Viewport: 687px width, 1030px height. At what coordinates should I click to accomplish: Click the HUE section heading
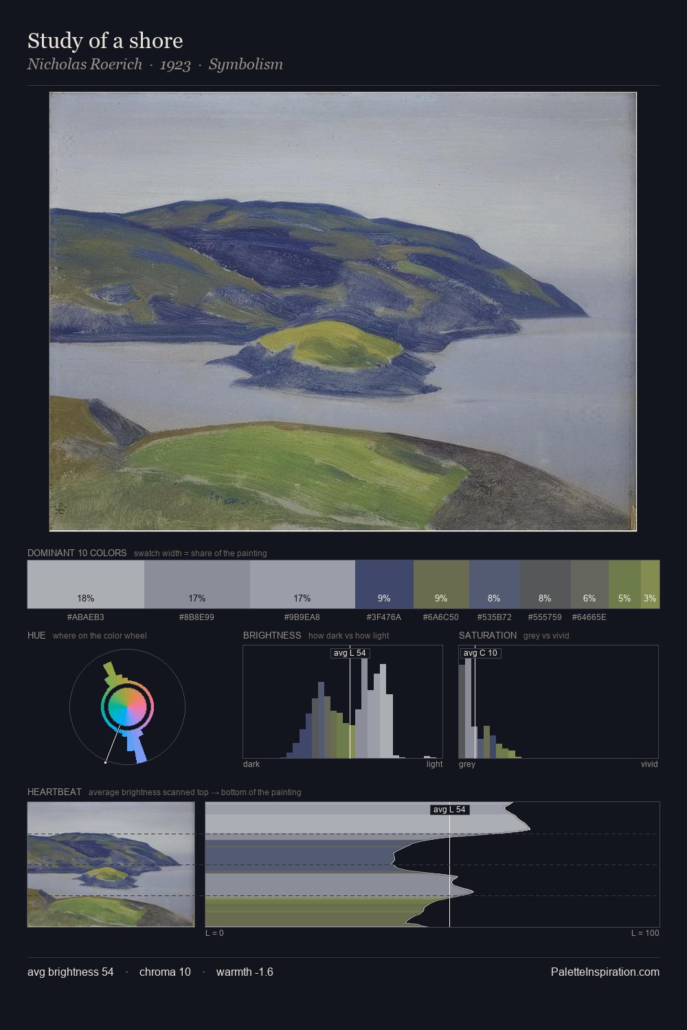[36, 635]
